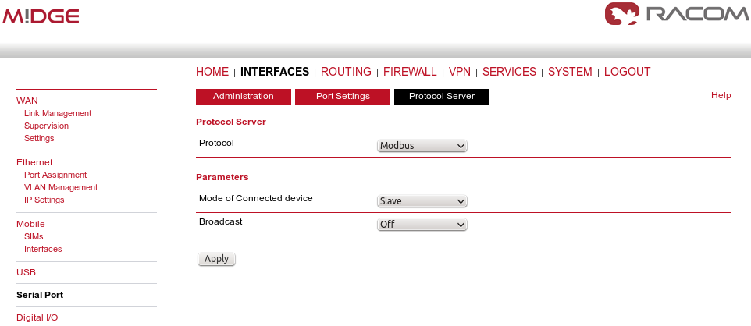This screenshot has width=751, height=326.
Task: Open the SERVICES menu
Action: pos(509,72)
